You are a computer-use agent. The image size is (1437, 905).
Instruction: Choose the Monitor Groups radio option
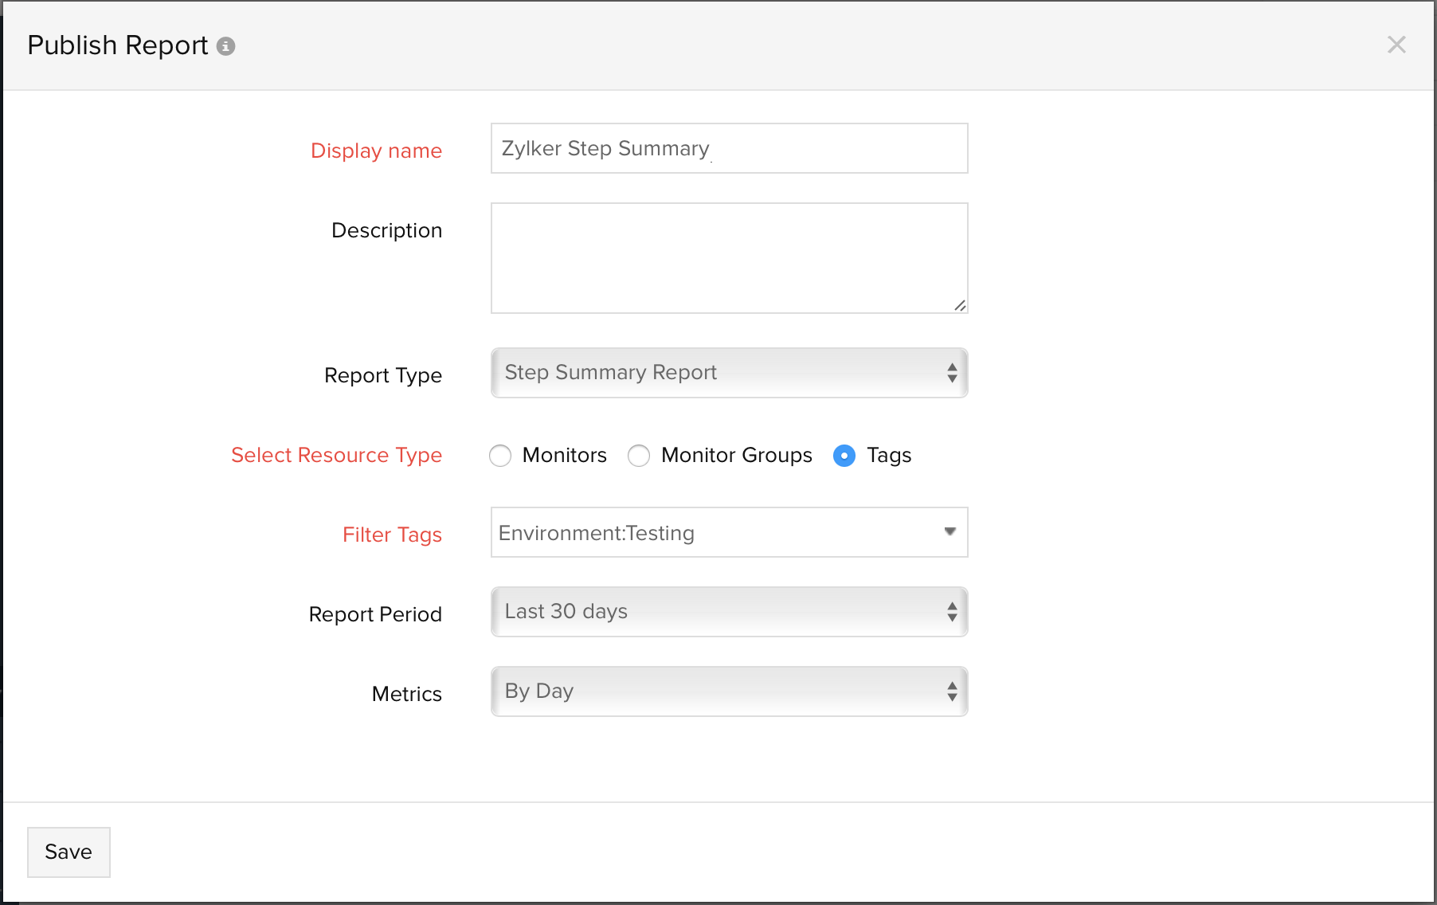[639, 456]
